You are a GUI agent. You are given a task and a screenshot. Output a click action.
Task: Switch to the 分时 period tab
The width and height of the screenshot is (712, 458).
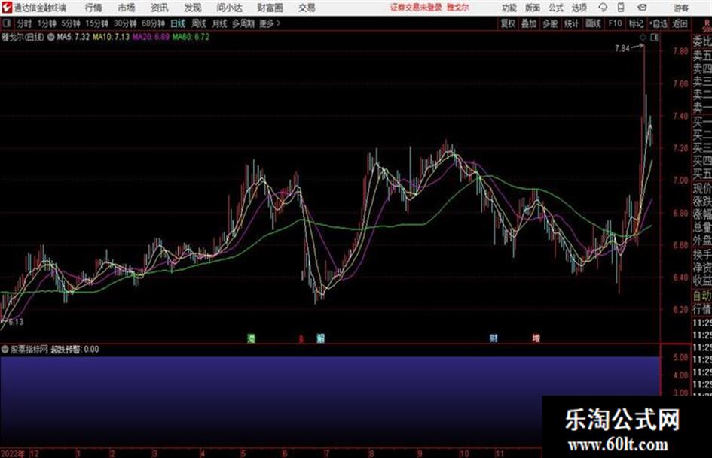coord(24,23)
